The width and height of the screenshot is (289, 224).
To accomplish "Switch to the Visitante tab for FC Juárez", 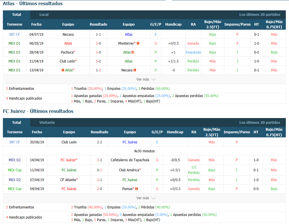I will pyautogui.click(x=47, y=123).
